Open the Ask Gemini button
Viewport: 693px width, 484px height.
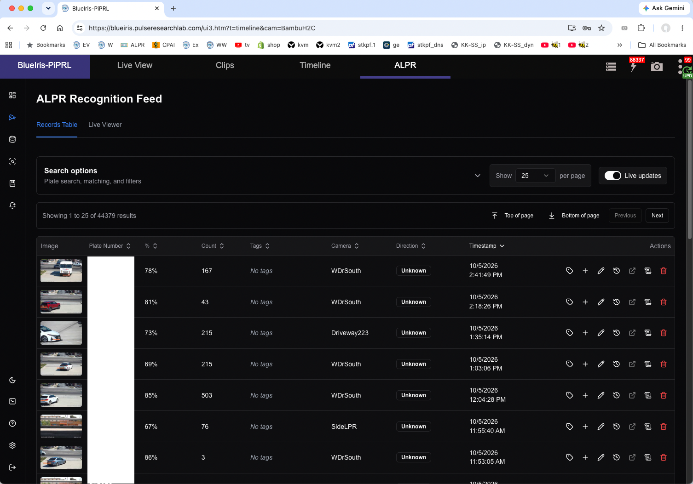tap(664, 8)
